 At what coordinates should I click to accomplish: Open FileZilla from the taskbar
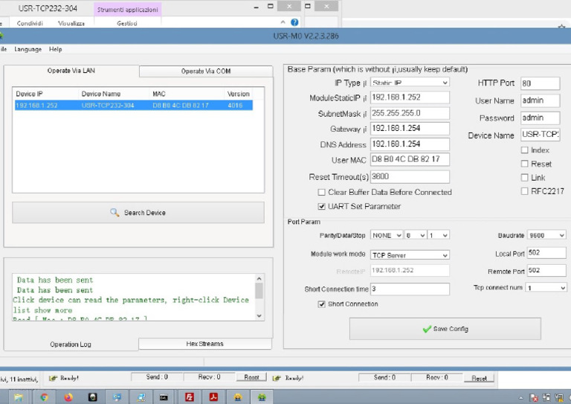point(190,397)
